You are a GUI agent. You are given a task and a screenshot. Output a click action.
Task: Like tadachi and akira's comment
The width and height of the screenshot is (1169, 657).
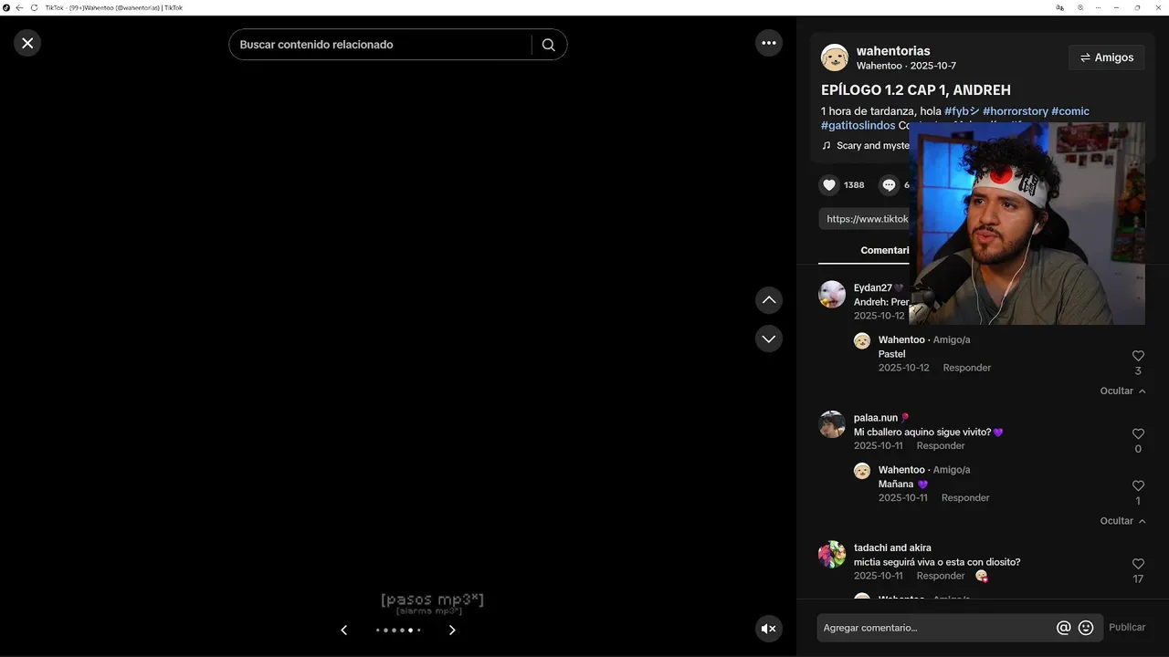(x=1138, y=564)
